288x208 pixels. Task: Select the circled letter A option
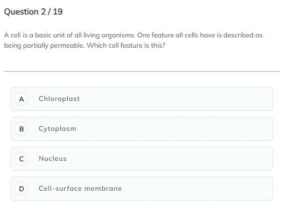(x=21, y=99)
